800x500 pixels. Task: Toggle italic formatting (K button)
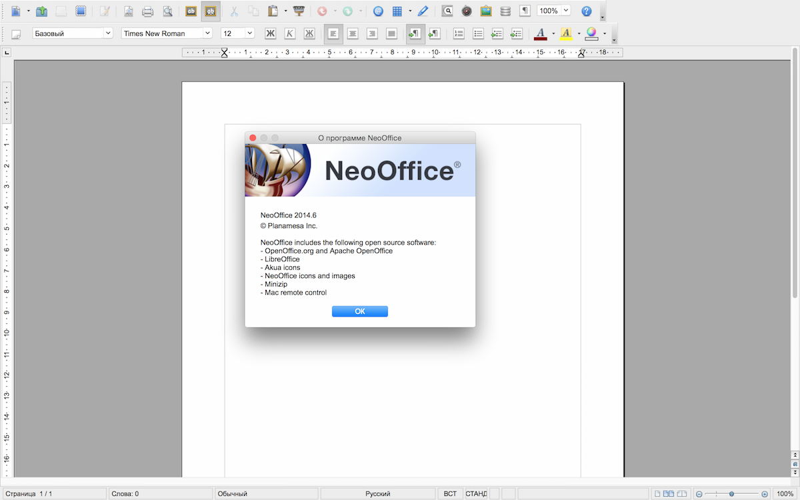[289, 33]
